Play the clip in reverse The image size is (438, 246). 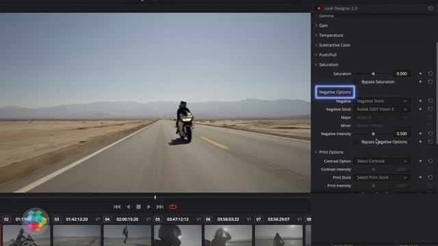click(x=128, y=206)
